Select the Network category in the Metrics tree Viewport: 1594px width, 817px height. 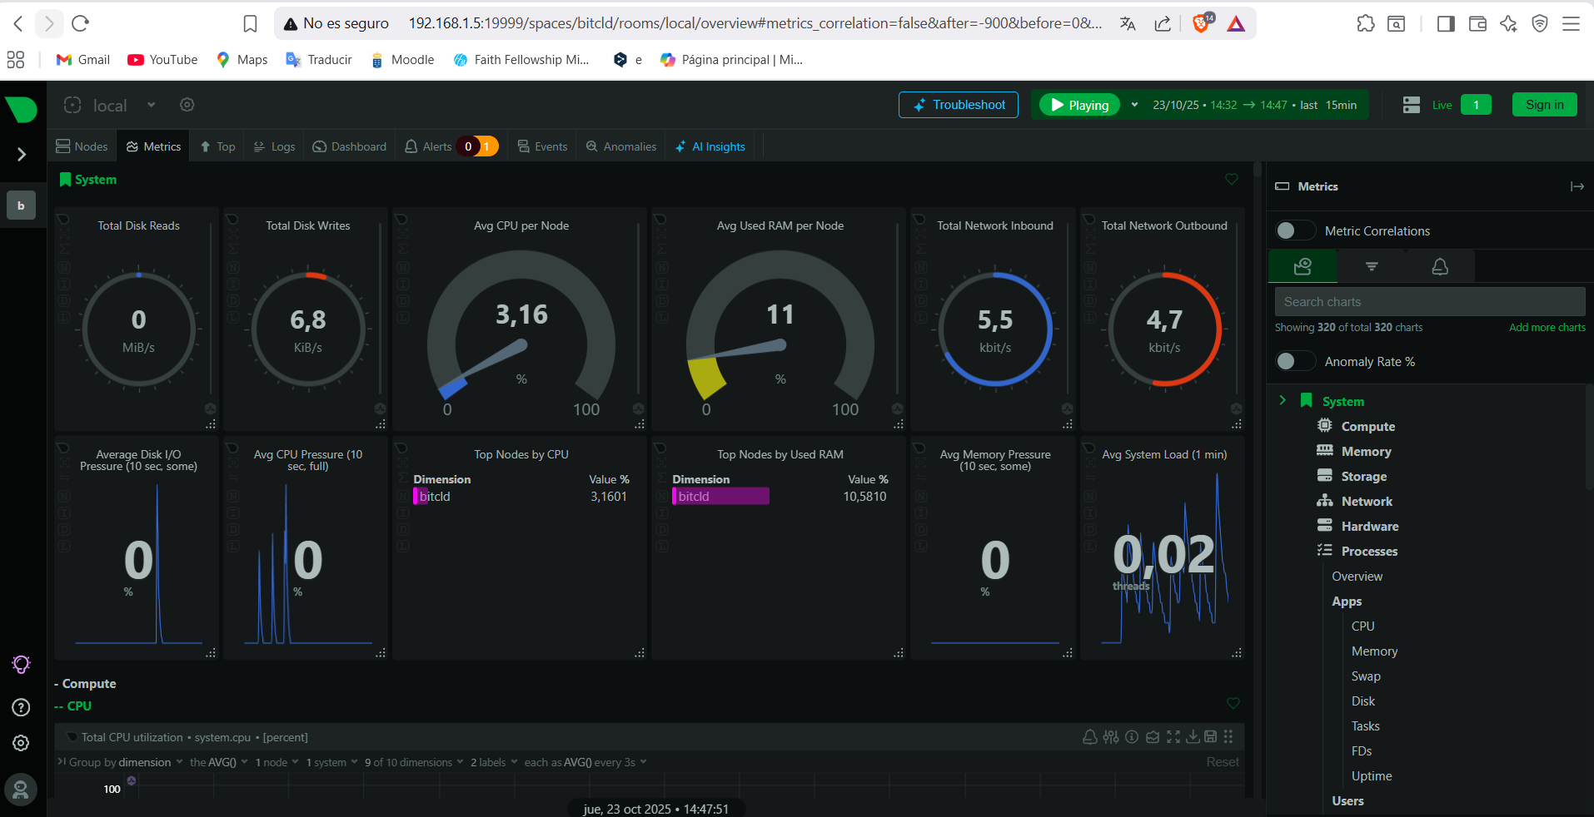[x=1366, y=501]
